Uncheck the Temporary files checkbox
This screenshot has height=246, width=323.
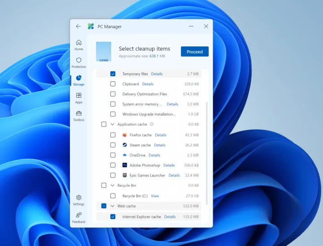coord(113,74)
